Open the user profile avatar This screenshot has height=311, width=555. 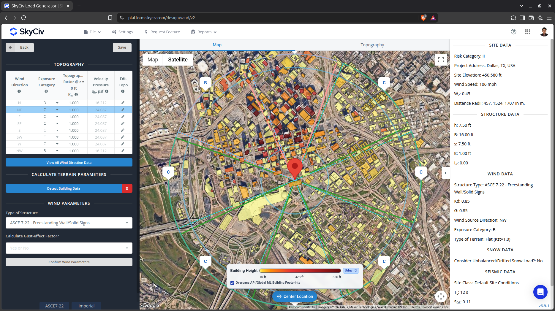tap(544, 32)
